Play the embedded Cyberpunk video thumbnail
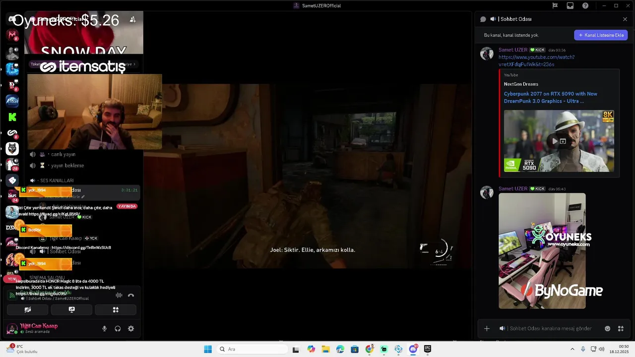635x357 pixels. point(555,141)
